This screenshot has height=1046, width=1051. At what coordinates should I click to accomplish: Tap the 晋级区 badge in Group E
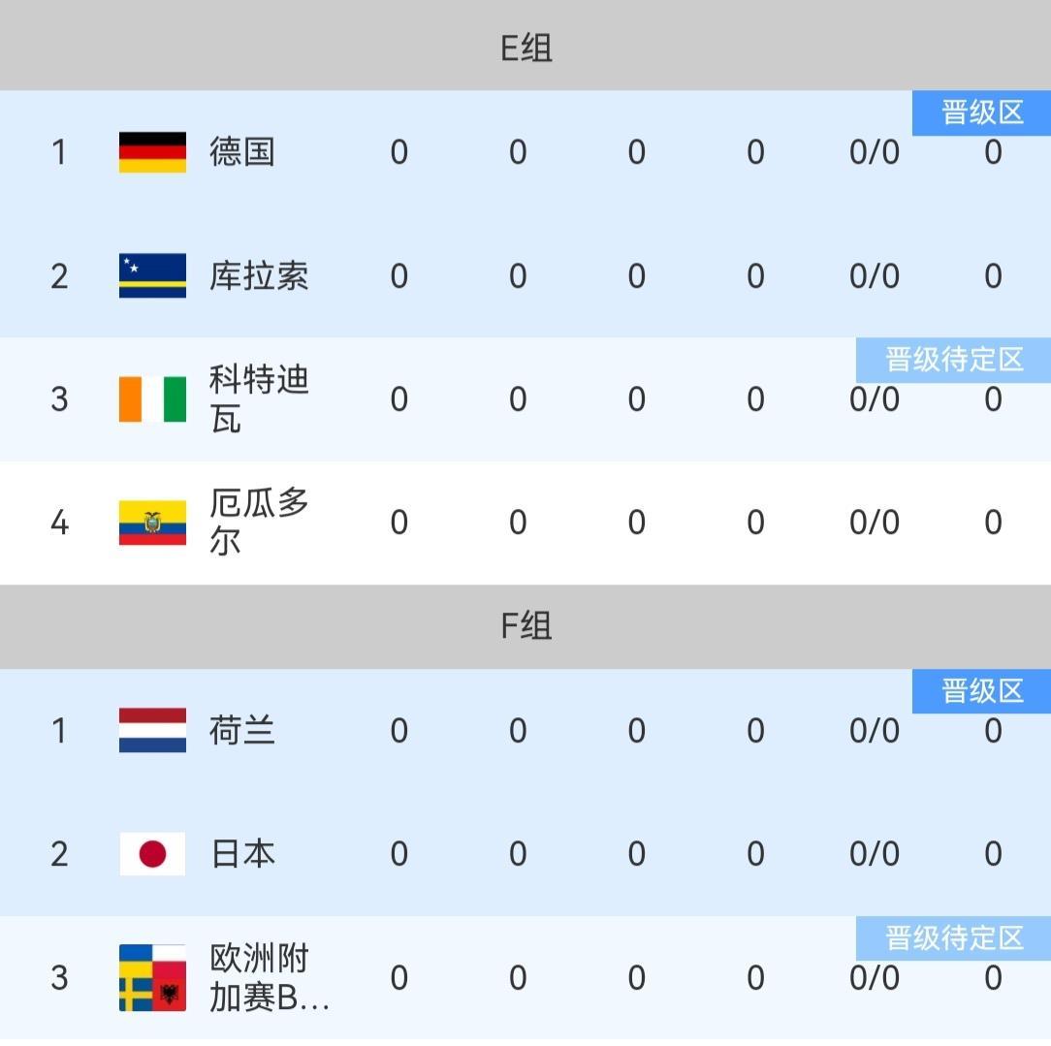click(x=981, y=113)
